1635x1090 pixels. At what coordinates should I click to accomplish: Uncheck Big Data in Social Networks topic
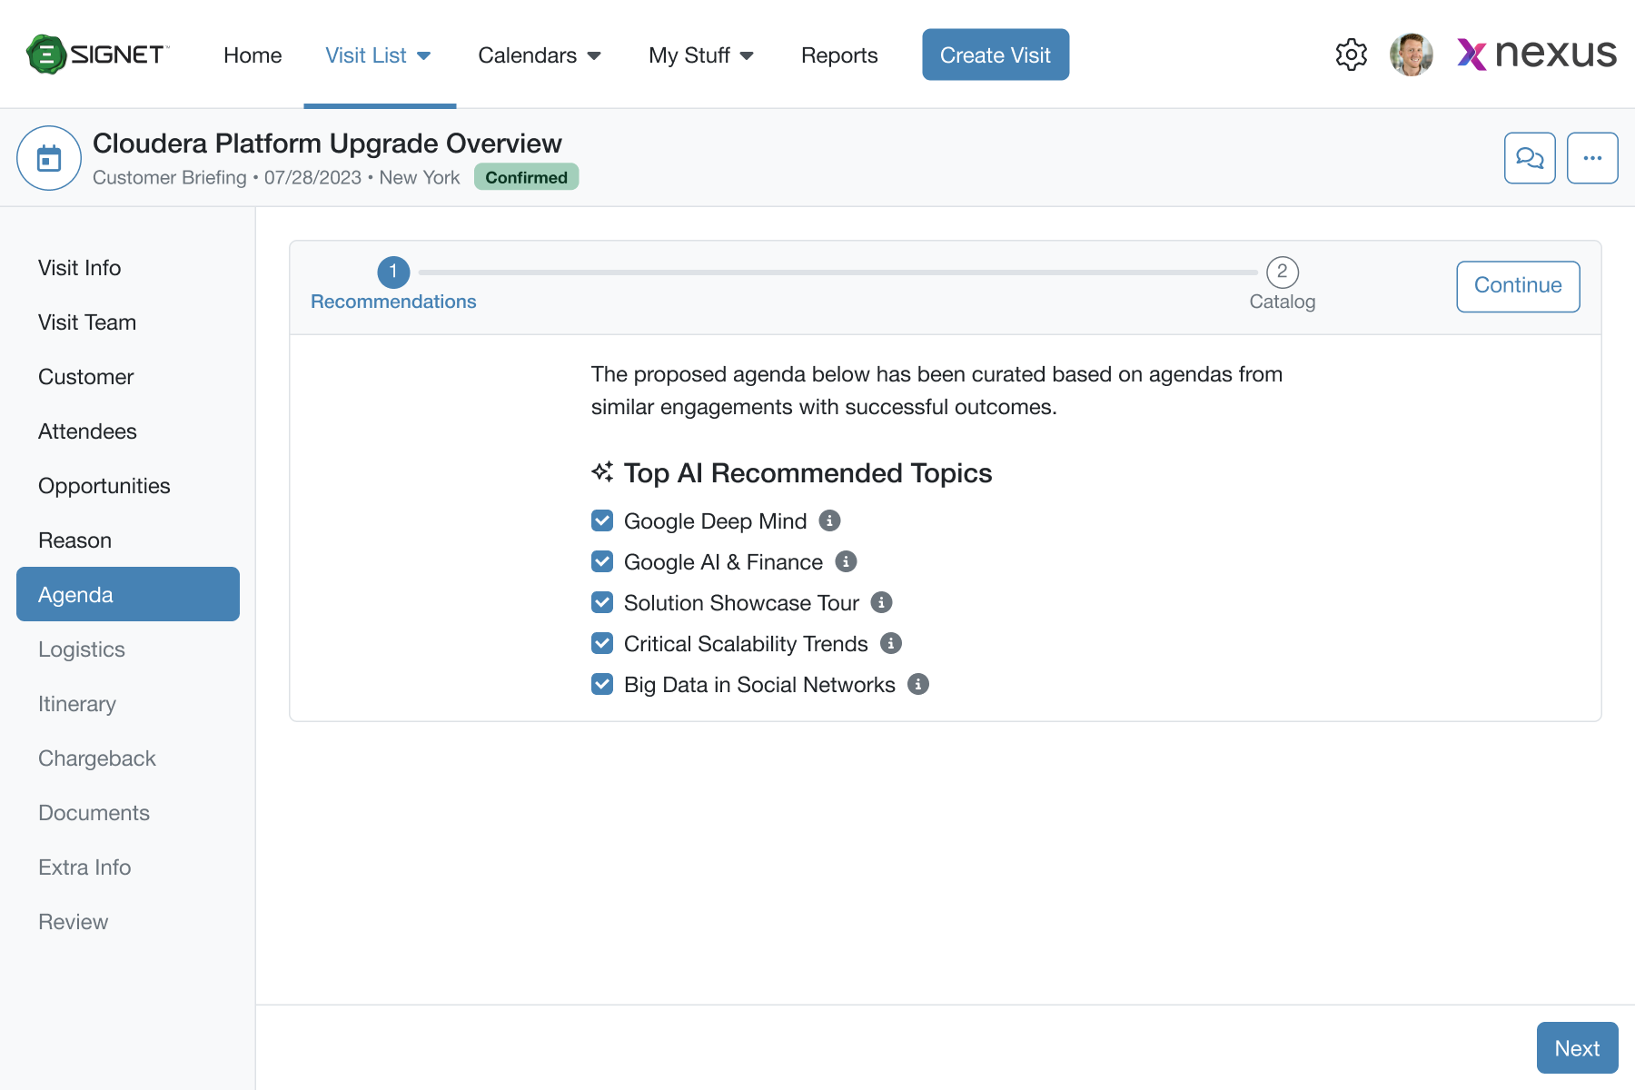602,684
